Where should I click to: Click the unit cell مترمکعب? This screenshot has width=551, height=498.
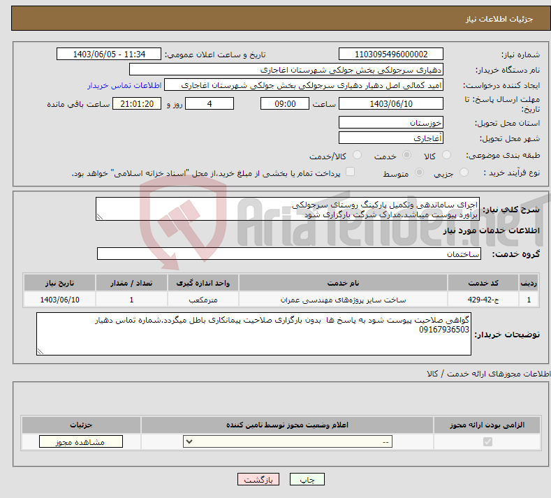203,300
